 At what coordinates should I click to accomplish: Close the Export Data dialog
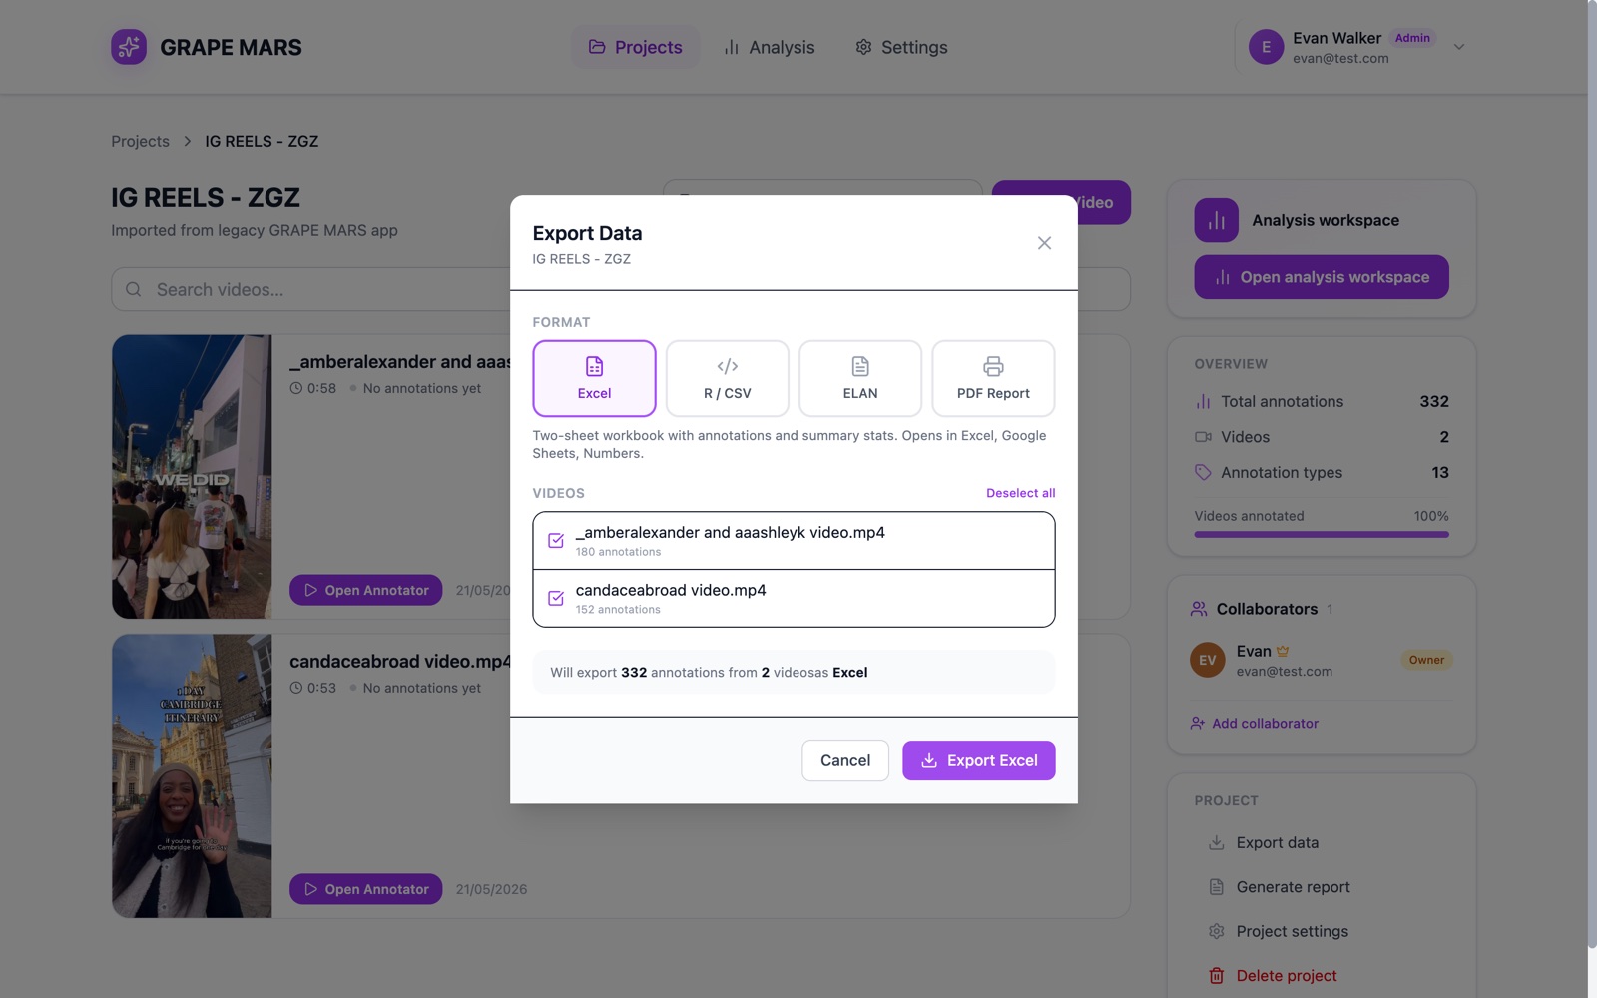click(1044, 243)
